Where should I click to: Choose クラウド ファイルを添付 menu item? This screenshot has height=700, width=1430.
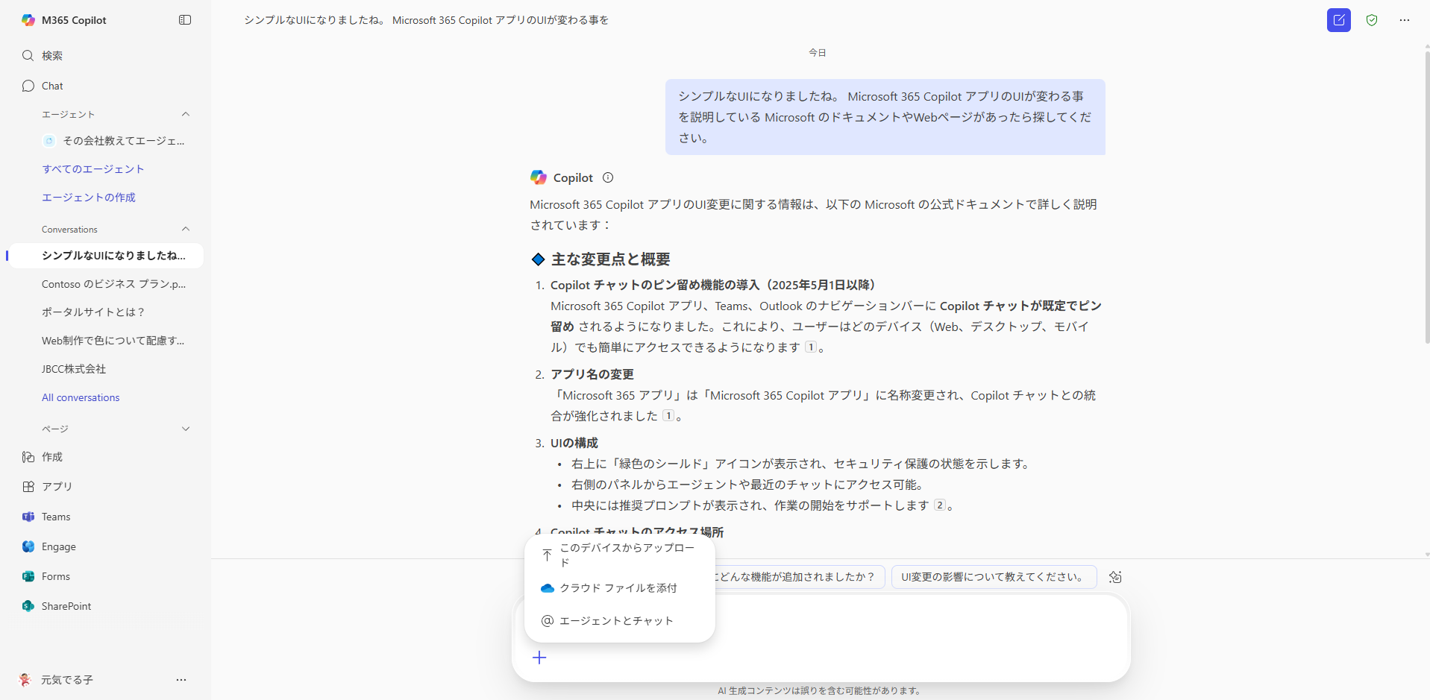[619, 588]
